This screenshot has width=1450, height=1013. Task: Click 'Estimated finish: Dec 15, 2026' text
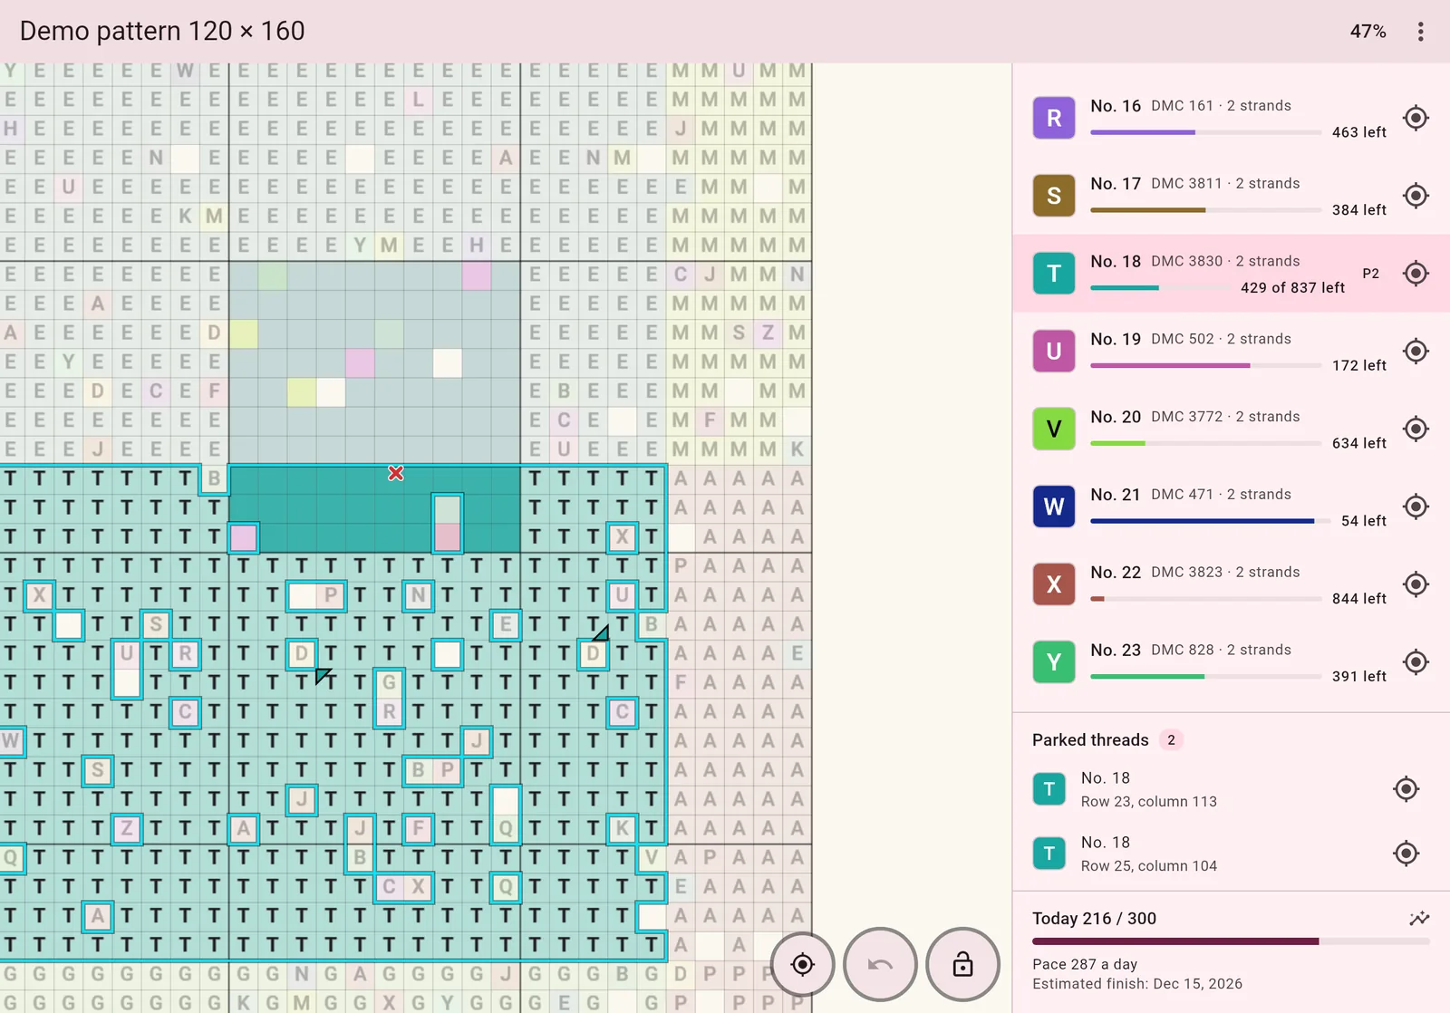(x=1137, y=984)
